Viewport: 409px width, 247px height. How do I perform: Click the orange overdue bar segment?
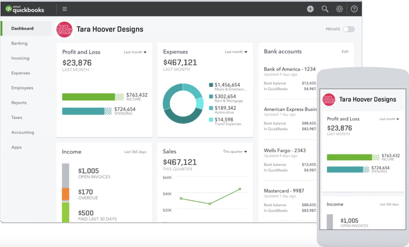point(65,194)
